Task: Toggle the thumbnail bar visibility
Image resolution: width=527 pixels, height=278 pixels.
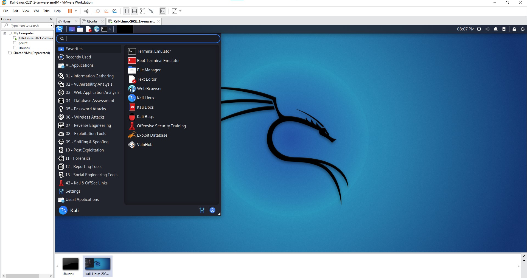Action: coord(134,11)
